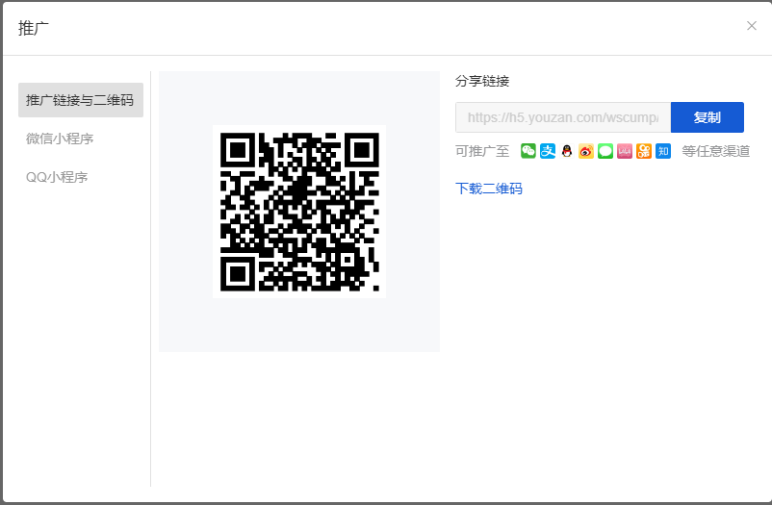The height and width of the screenshot is (505, 772).
Task: Switch to the 微信小程序 tab
Action: (60, 139)
